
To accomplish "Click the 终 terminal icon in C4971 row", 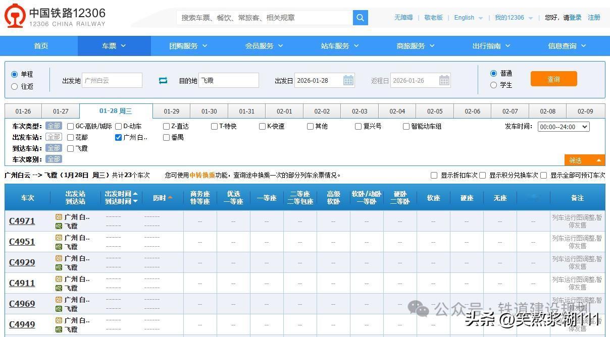I will click(x=59, y=226).
